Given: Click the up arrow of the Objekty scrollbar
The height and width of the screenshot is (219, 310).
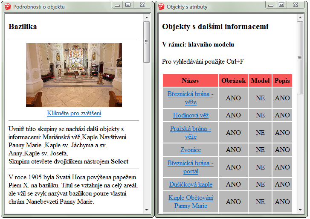Looking at the screenshot, I should coord(300,17).
